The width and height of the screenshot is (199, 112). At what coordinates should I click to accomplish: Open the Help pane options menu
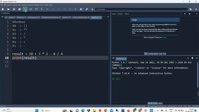(197, 14)
